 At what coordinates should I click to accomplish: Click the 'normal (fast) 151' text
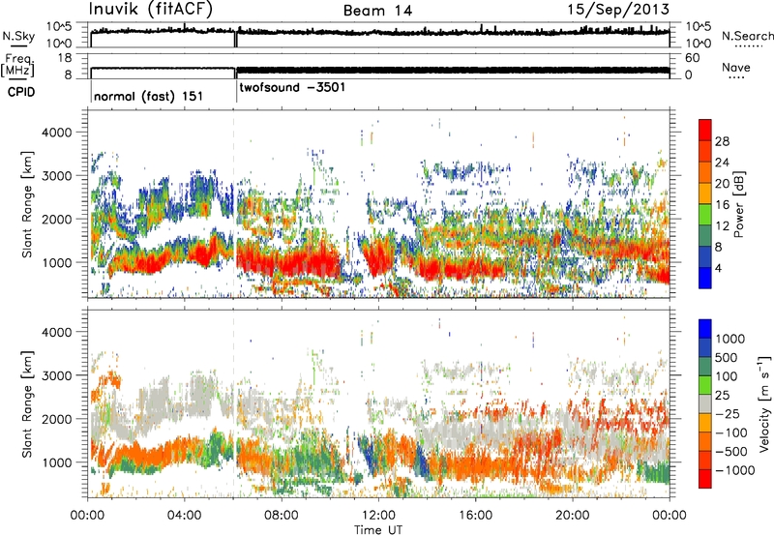(x=148, y=96)
